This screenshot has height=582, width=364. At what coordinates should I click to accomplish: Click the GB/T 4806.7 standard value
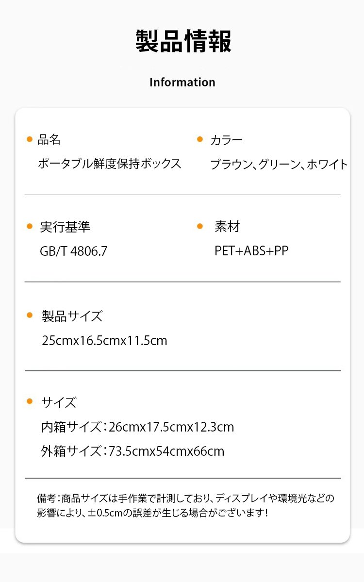pos(73,251)
